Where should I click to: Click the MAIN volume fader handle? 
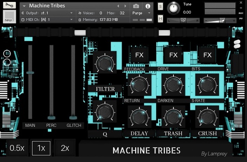coord(30,73)
